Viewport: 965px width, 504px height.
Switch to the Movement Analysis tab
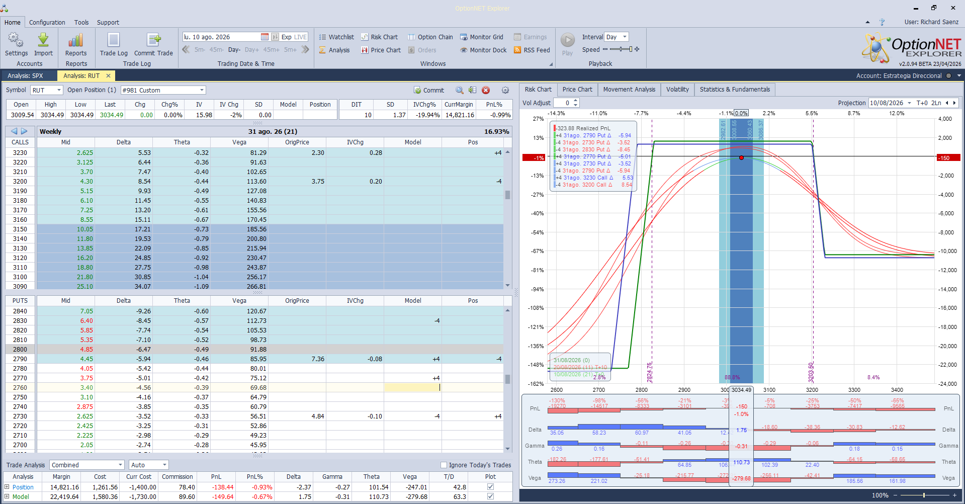coord(629,90)
